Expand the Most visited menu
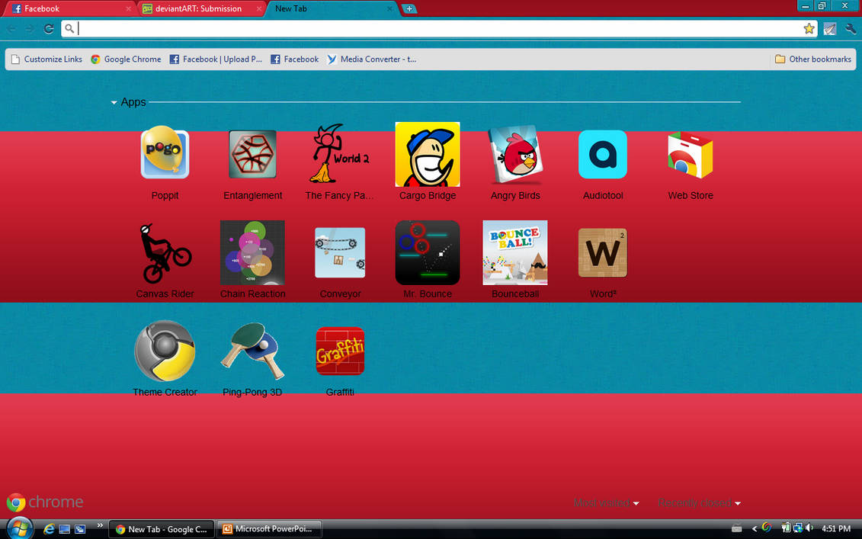 [606, 502]
